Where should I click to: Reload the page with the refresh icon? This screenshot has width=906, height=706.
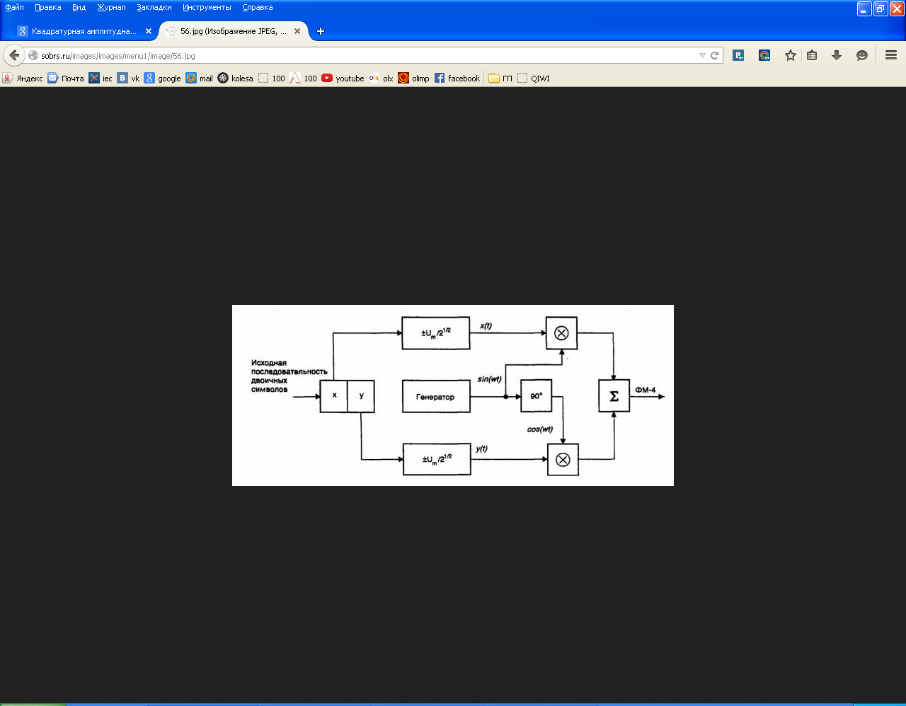pyautogui.click(x=715, y=55)
